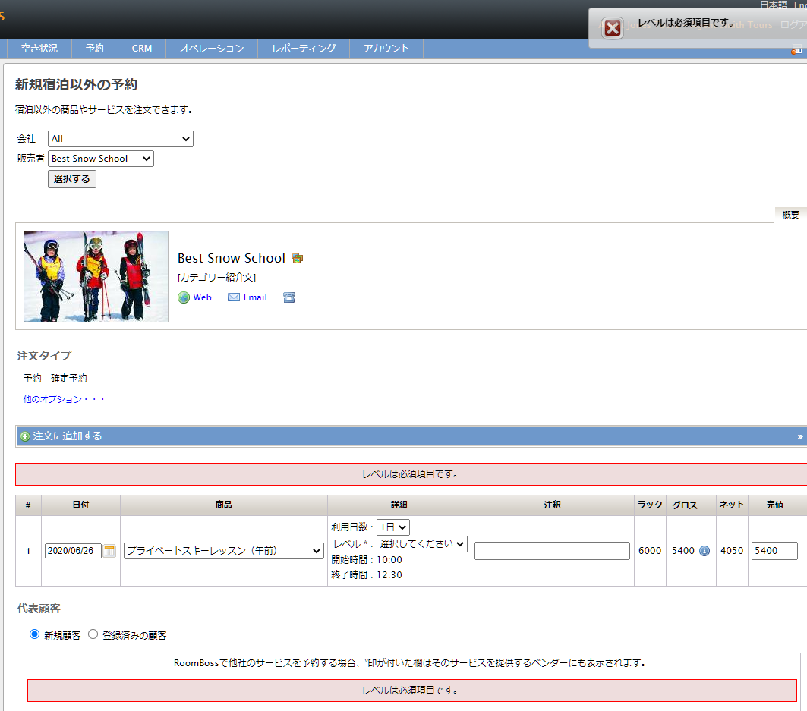The width and height of the screenshot is (807, 711).
Task: Click the Email envelope icon
Action: pos(234,297)
